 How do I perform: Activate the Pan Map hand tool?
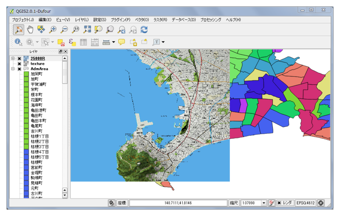pyautogui.click(x=30, y=30)
